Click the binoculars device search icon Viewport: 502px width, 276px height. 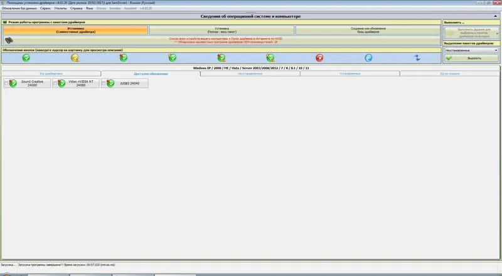9,41
